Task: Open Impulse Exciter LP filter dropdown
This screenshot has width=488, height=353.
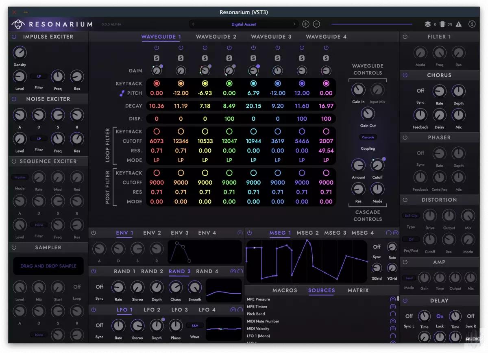Action: coord(39,76)
